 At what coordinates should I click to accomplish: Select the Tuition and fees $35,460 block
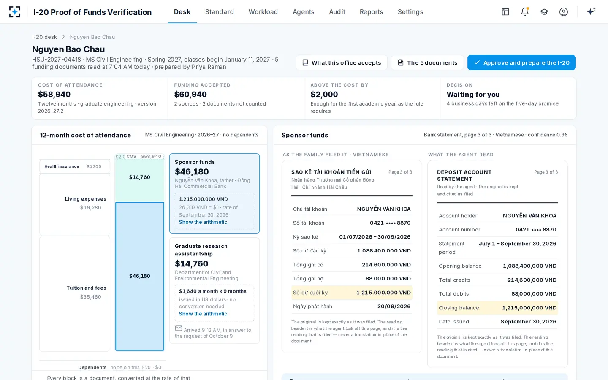pyautogui.click(x=75, y=294)
